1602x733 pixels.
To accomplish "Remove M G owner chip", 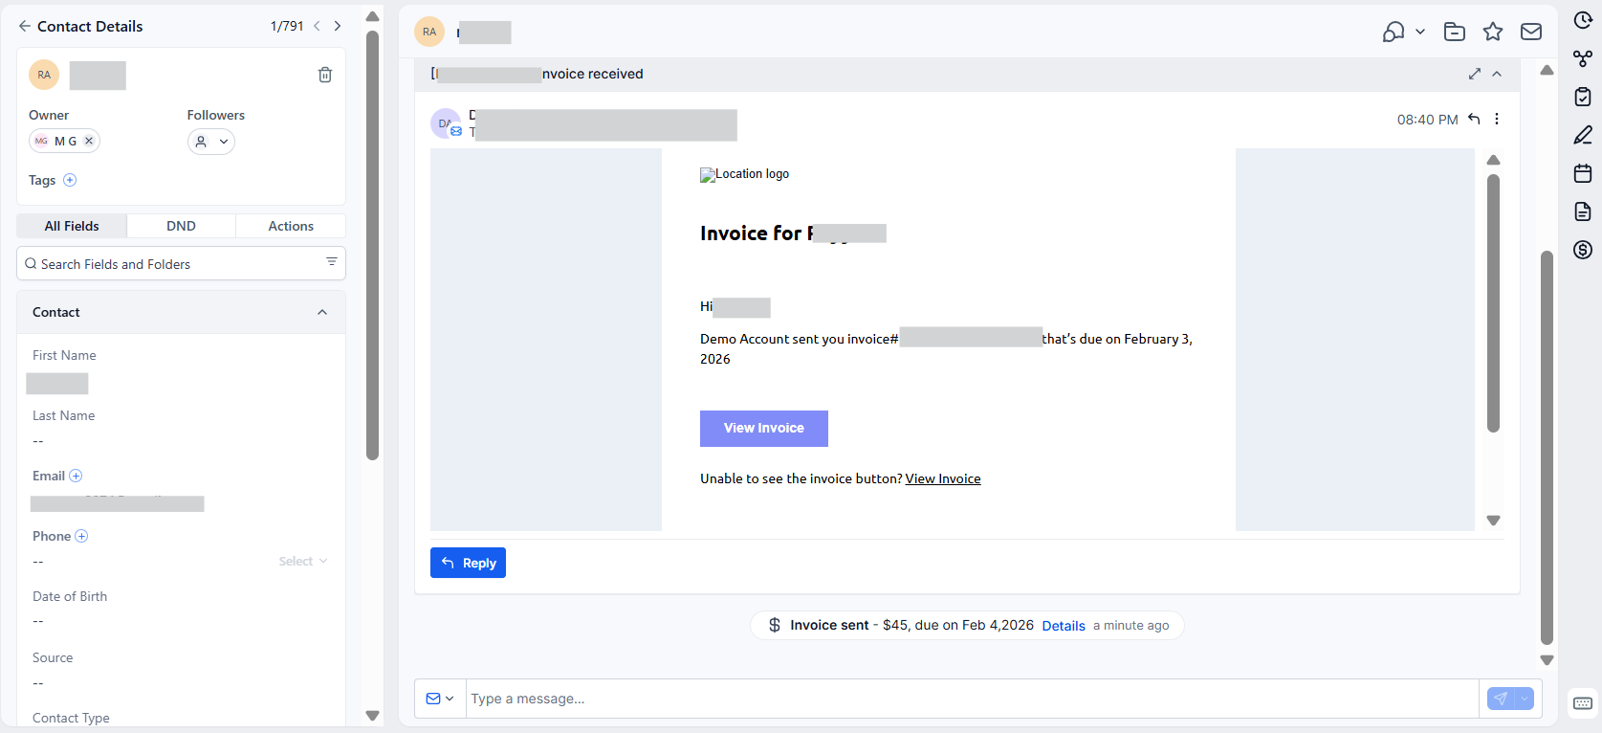I will click(89, 141).
